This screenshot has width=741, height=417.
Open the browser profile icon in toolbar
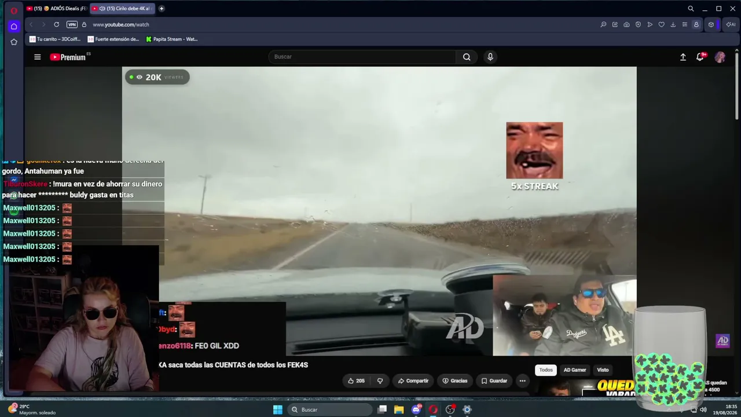click(x=696, y=24)
